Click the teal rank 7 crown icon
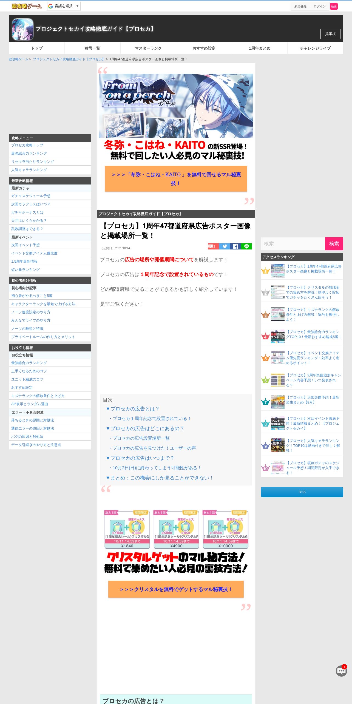The width and height of the screenshot is (352, 704). 265,402
